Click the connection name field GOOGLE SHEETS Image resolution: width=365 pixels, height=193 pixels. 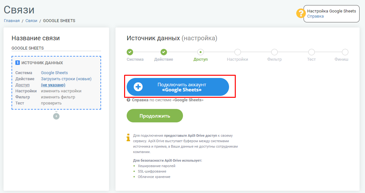pos(56,48)
